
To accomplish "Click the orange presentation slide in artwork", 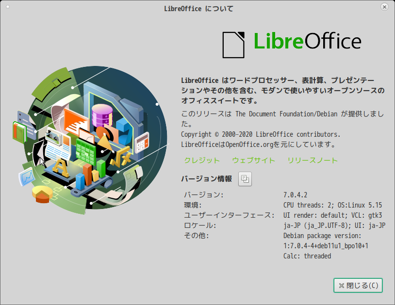I will pyautogui.click(x=76, y=121).
